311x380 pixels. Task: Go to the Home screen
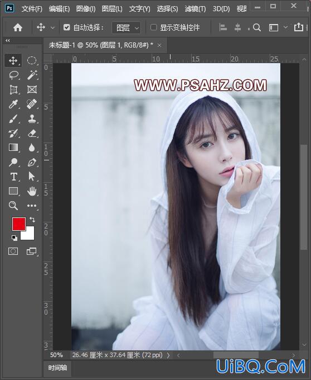pyautogui.click(x=18, y=27)
